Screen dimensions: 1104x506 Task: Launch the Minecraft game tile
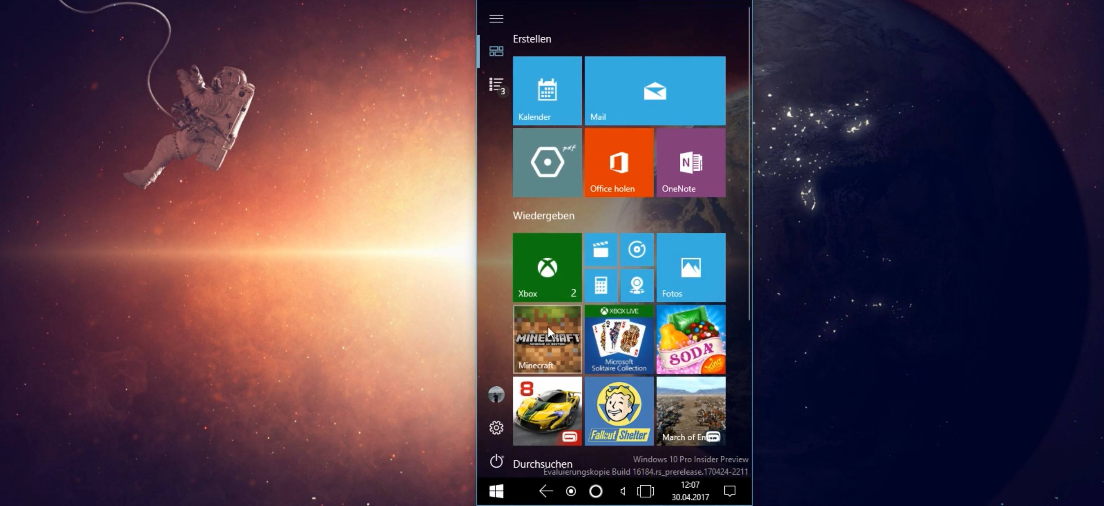(547, 339)
